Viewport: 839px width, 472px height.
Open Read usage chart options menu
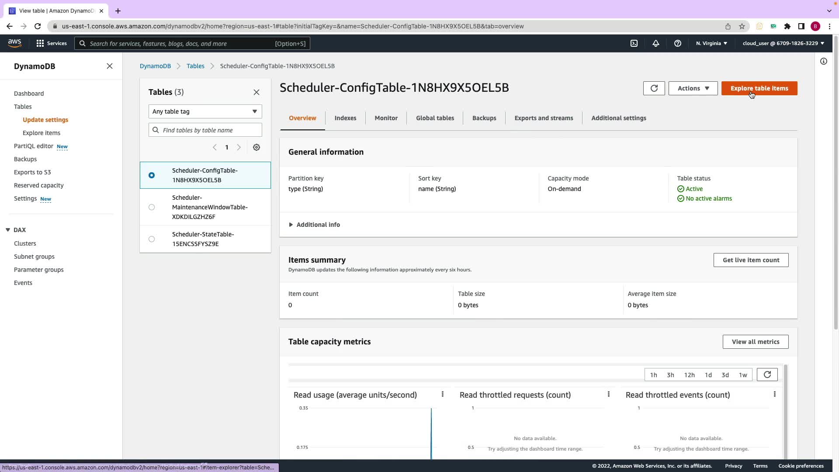coord(442,394)
